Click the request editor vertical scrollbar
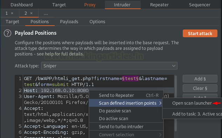This screenshot has height=138, width=222. point(176,104)
